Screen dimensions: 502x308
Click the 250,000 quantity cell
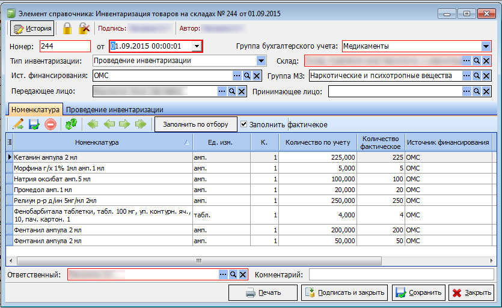tap(317, 201)
